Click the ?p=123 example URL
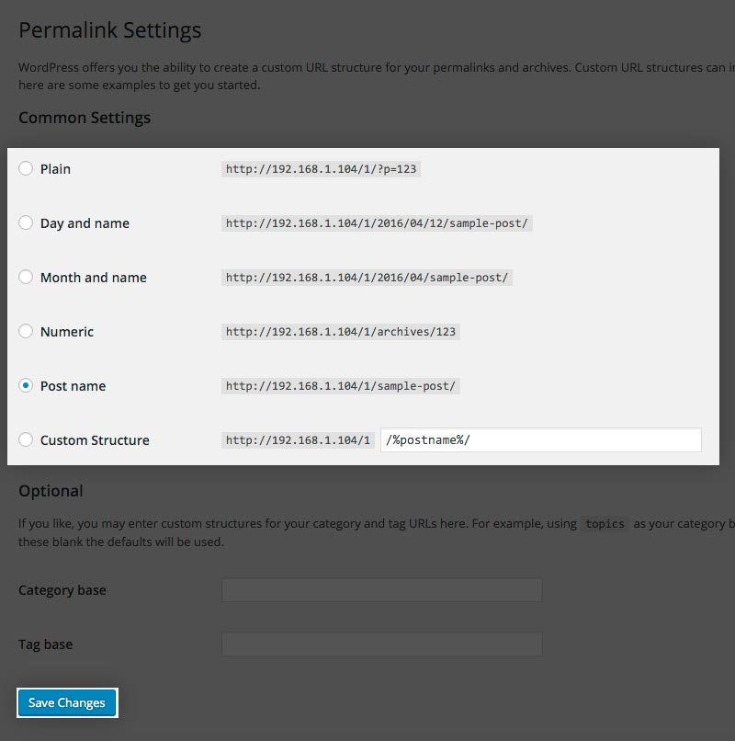 coord(322,169)
